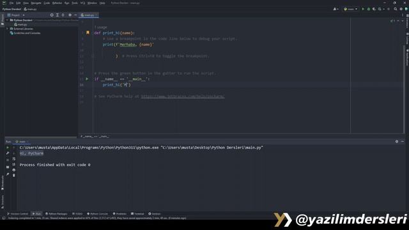Click wrench icon in Run panel sidebar
This screenshot has height=230, width=409.
pos(8,153)
